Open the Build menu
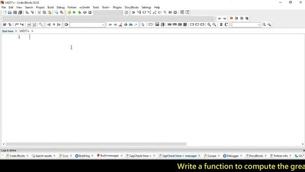This screenshot has height=172, width=305. (51, 8)
